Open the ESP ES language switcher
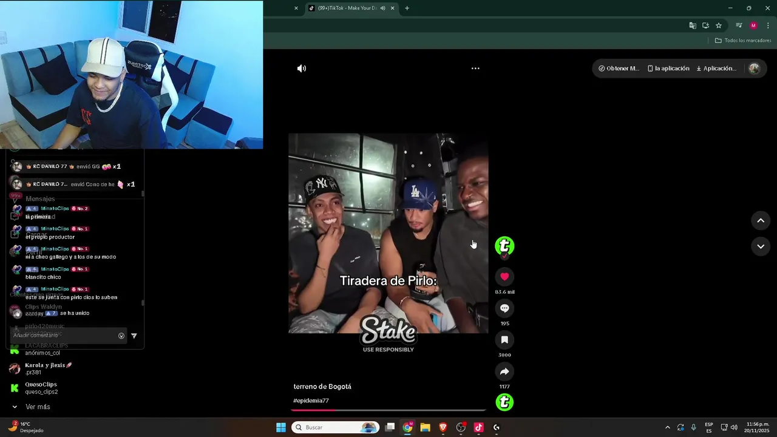This screenshot has height=437, width=777. (709, 427)
